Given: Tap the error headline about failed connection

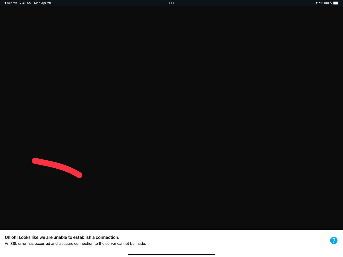Looking at the screenshot, I should (62, 237).
